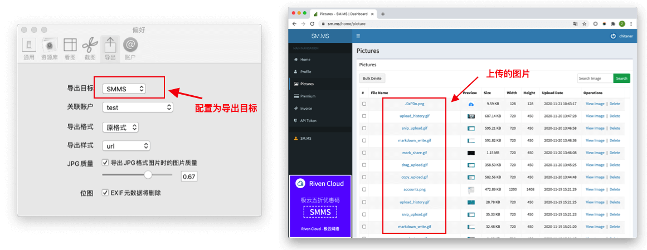Open preview thumbnail for mark_share.gif
The width and height of the screenshot is (647, 250).
471,153
